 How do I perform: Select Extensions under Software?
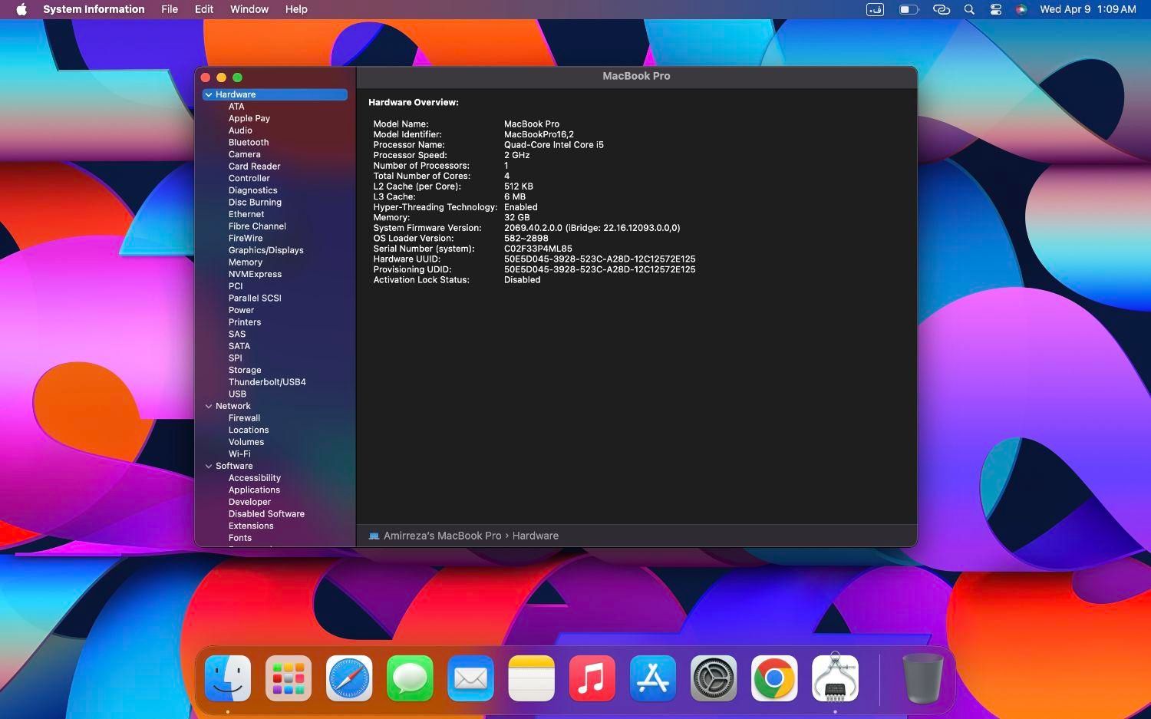click(251, 526)
